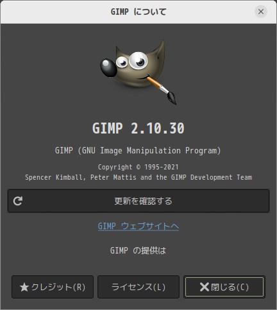The image size is (277, 310).
Task: Click the star icon on the クレジット button
Action: point(24,287)
